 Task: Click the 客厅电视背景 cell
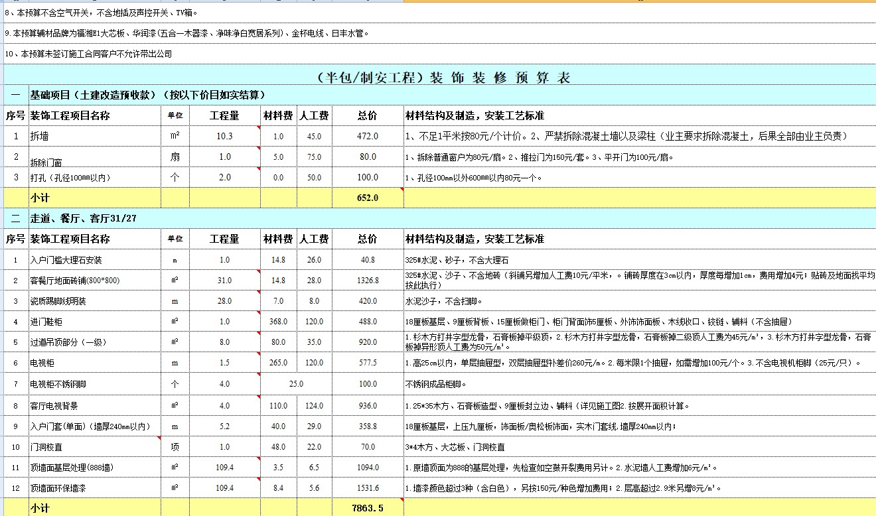click(95, 405)
